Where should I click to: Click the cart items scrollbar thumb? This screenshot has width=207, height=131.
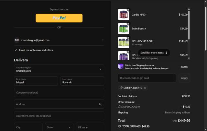click(x=189, y=25)
